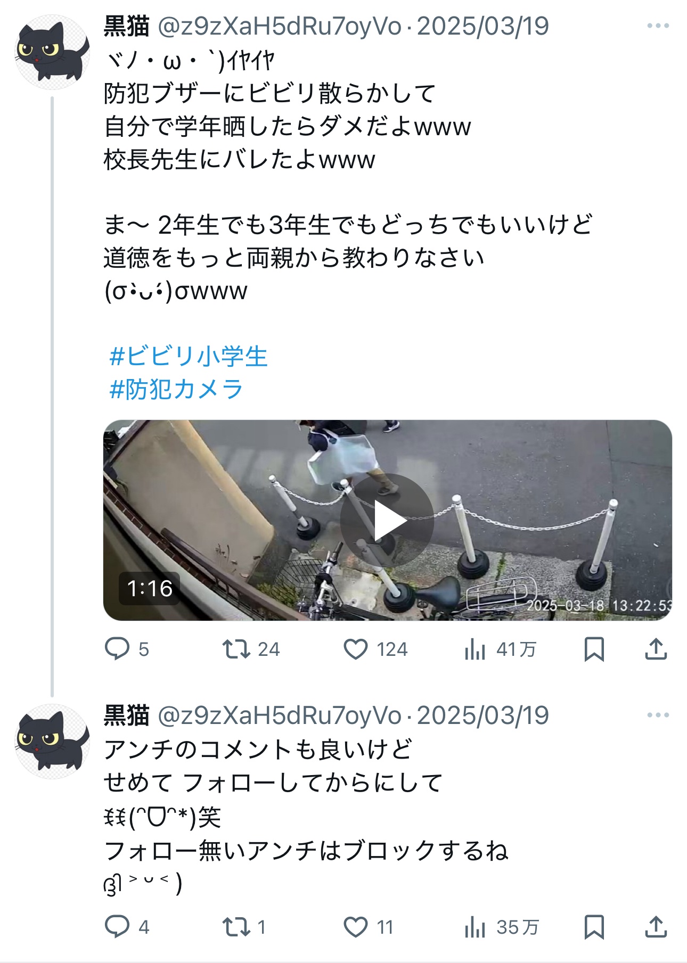687x963 pixels.
Task: Play the security camera video
Action: [387, 520]
